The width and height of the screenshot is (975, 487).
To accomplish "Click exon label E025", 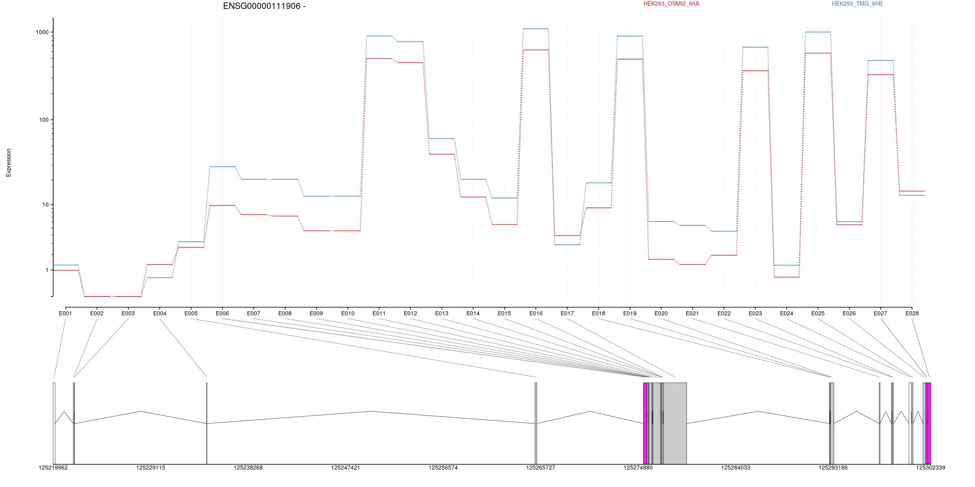I will pos(818,313).
